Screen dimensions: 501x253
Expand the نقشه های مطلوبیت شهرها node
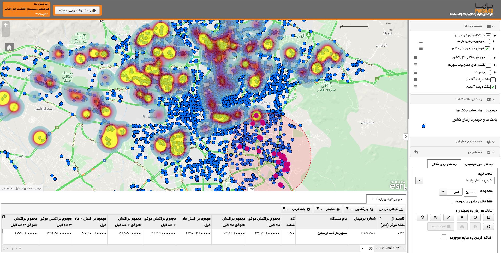[494, 65]
